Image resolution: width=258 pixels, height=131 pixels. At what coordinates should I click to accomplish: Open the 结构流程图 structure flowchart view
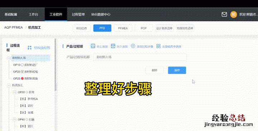click(x=39, y=48)
